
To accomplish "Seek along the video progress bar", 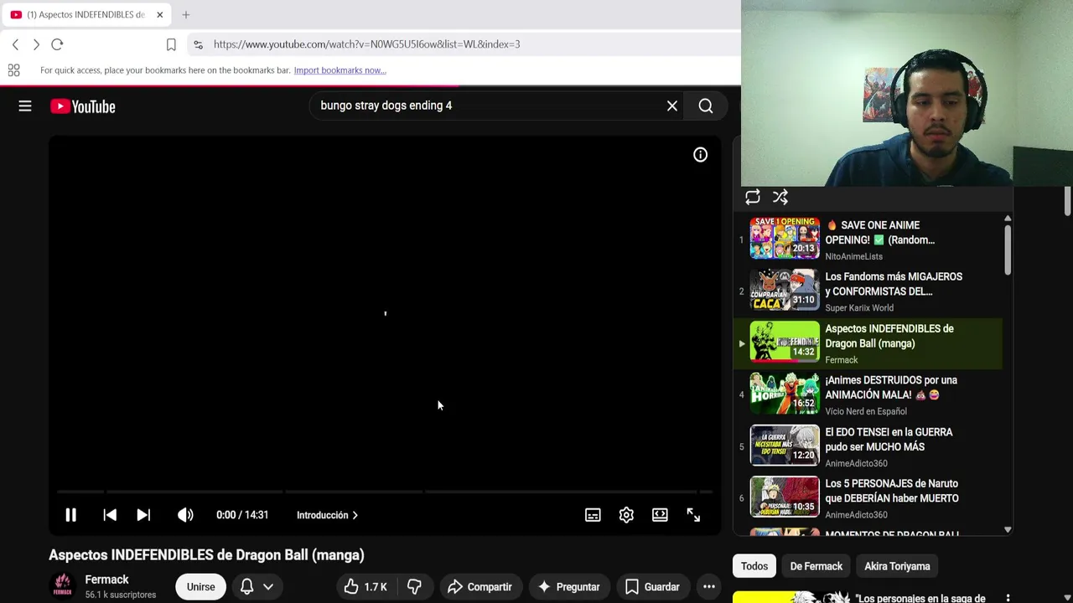I will pyautogui.click(x=385, y=492).
